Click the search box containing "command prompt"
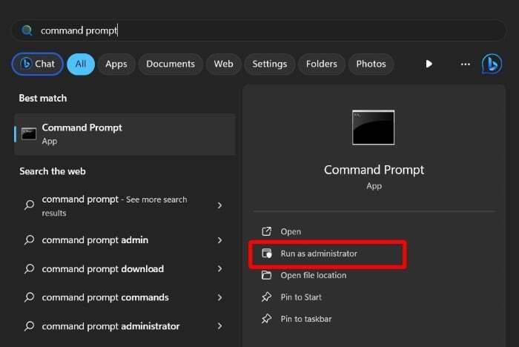 tap(259, 30)
